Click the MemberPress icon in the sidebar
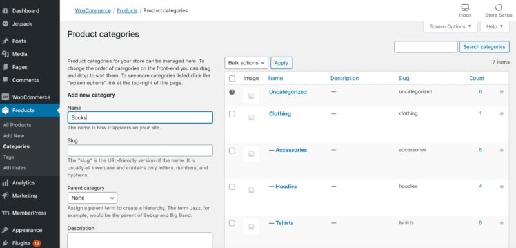This screenshot has width=516, height=248. [x=5, y=213]
